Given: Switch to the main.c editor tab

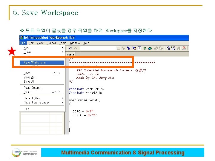Looking at the screenshot, I should tap(70, 54).
